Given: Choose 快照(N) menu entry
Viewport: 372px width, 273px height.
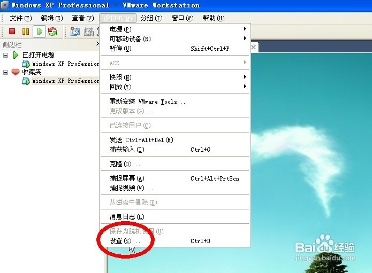Looking at the screenshot, I should pos(175,77).
